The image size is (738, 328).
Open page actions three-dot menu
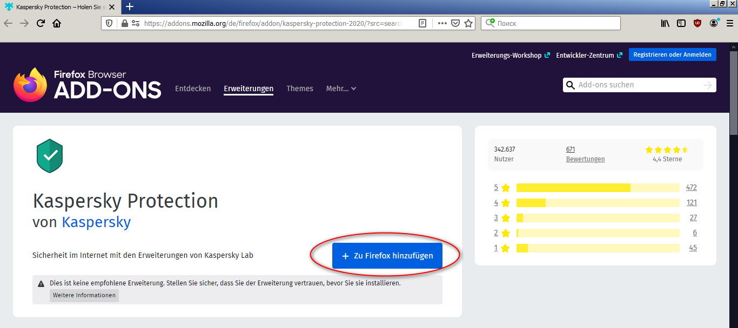(442, 23)
